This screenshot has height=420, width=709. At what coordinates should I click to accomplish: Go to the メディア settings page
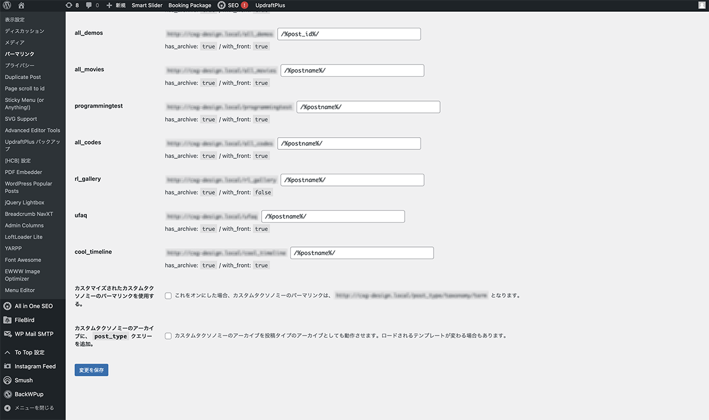15,43
